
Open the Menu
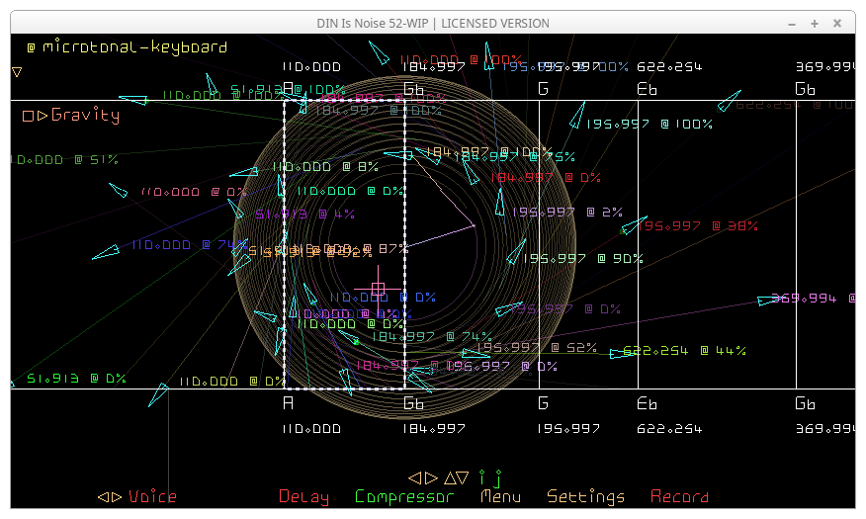click(500, 497)
